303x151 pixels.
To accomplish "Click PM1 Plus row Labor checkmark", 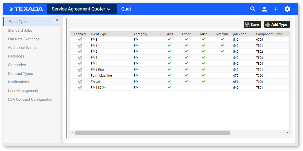I will 186,69.
